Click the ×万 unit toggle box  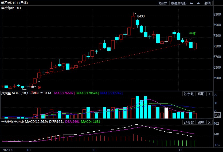click(x=217, y=115)
